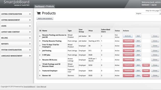161x90 pixels.
Task: Expand Layout and Content section
Action: pyautogui.click(x=16, y=32)
